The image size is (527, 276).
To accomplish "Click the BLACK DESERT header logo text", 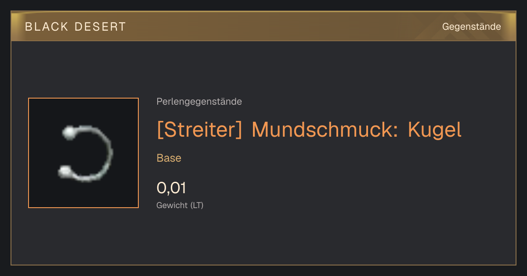I will click(x=75, y=27).
